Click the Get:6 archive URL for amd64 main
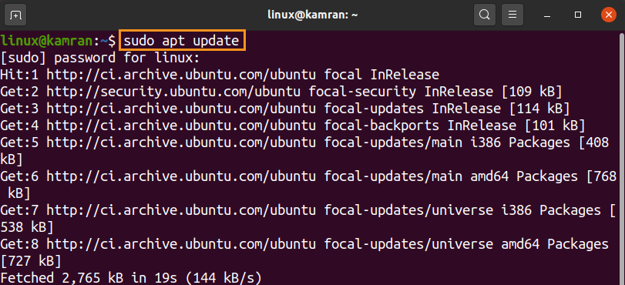Viewport: 625px width, 285px height. pyautogui.click(x=181, y=176)
